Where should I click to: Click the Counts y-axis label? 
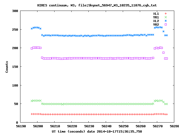(7, 67)
